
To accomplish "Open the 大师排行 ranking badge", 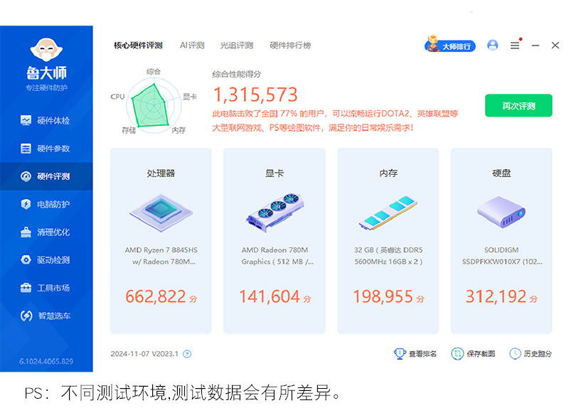I will 450,45.
